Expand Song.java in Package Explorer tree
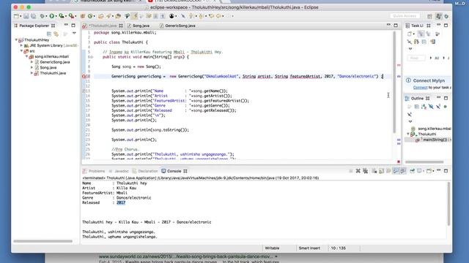469x263 pixels. [x=32, y=67]
